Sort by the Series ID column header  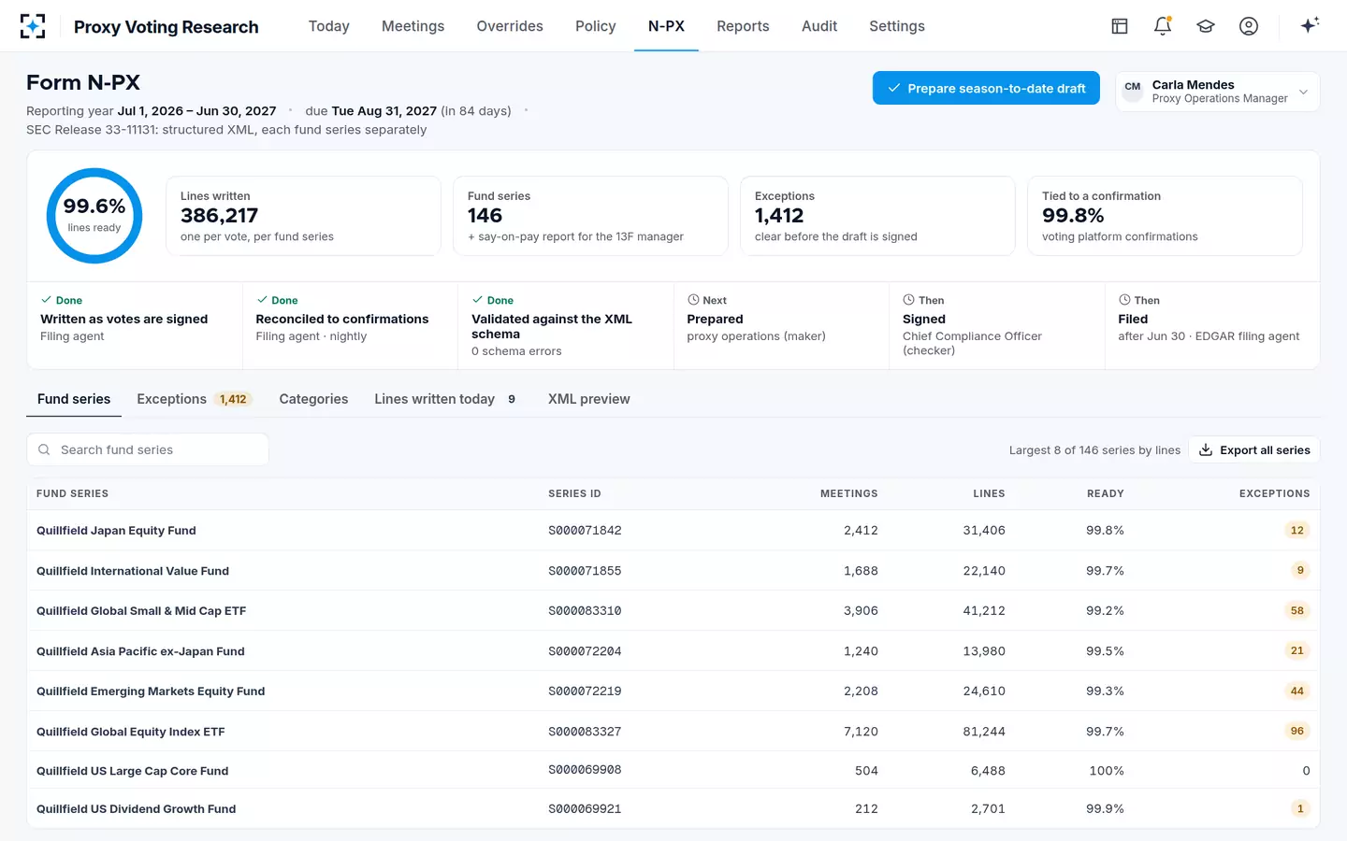[x=574, y=493]
